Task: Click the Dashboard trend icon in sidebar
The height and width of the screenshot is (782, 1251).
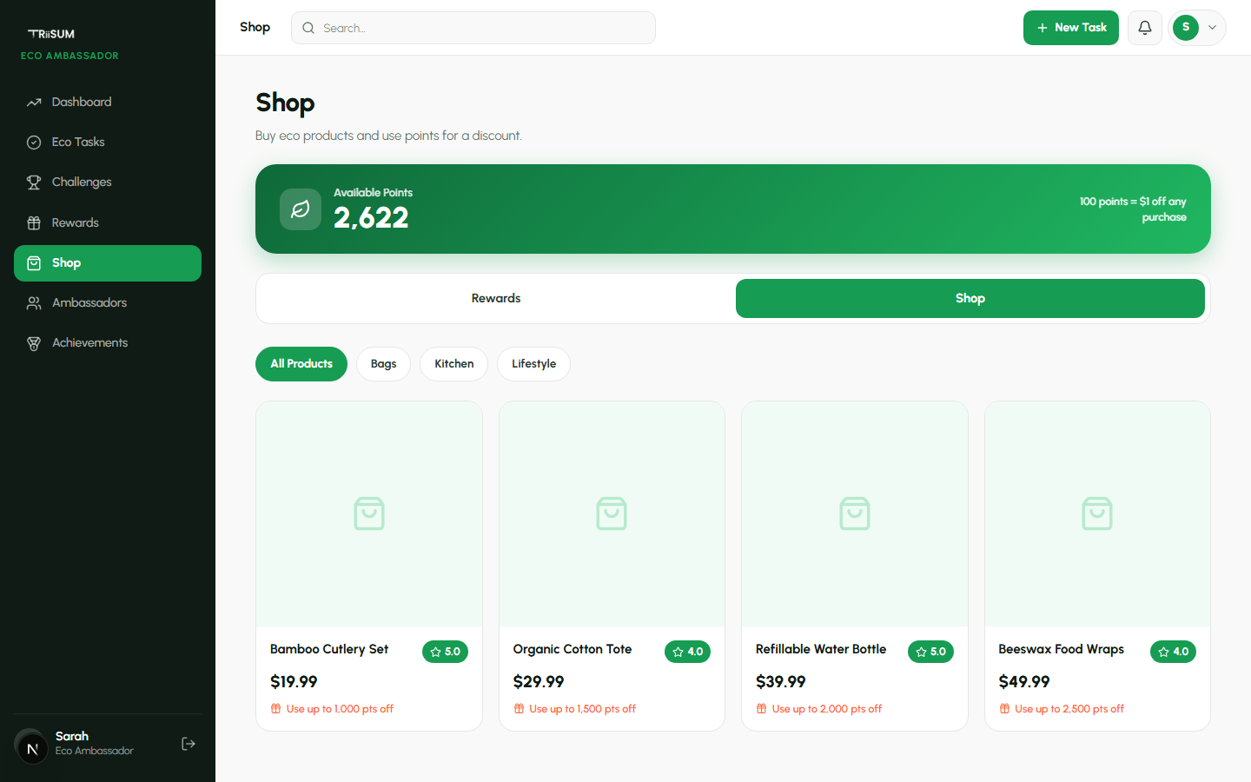Action: pos(34,103)
